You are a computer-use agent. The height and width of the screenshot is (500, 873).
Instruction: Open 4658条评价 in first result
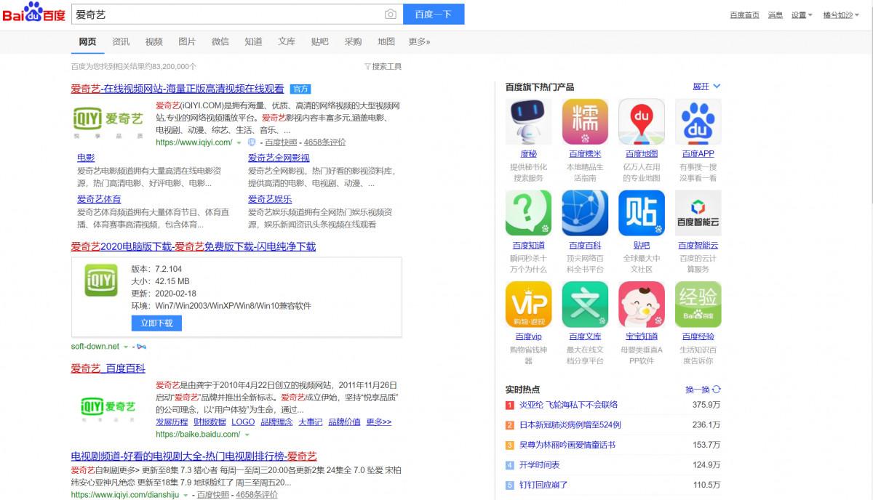coord(324,143)
